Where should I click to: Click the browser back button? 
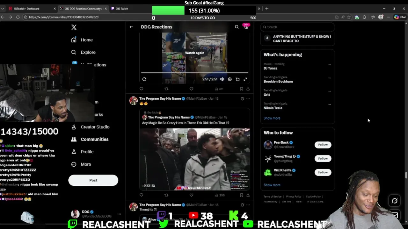tap(3, 17)
